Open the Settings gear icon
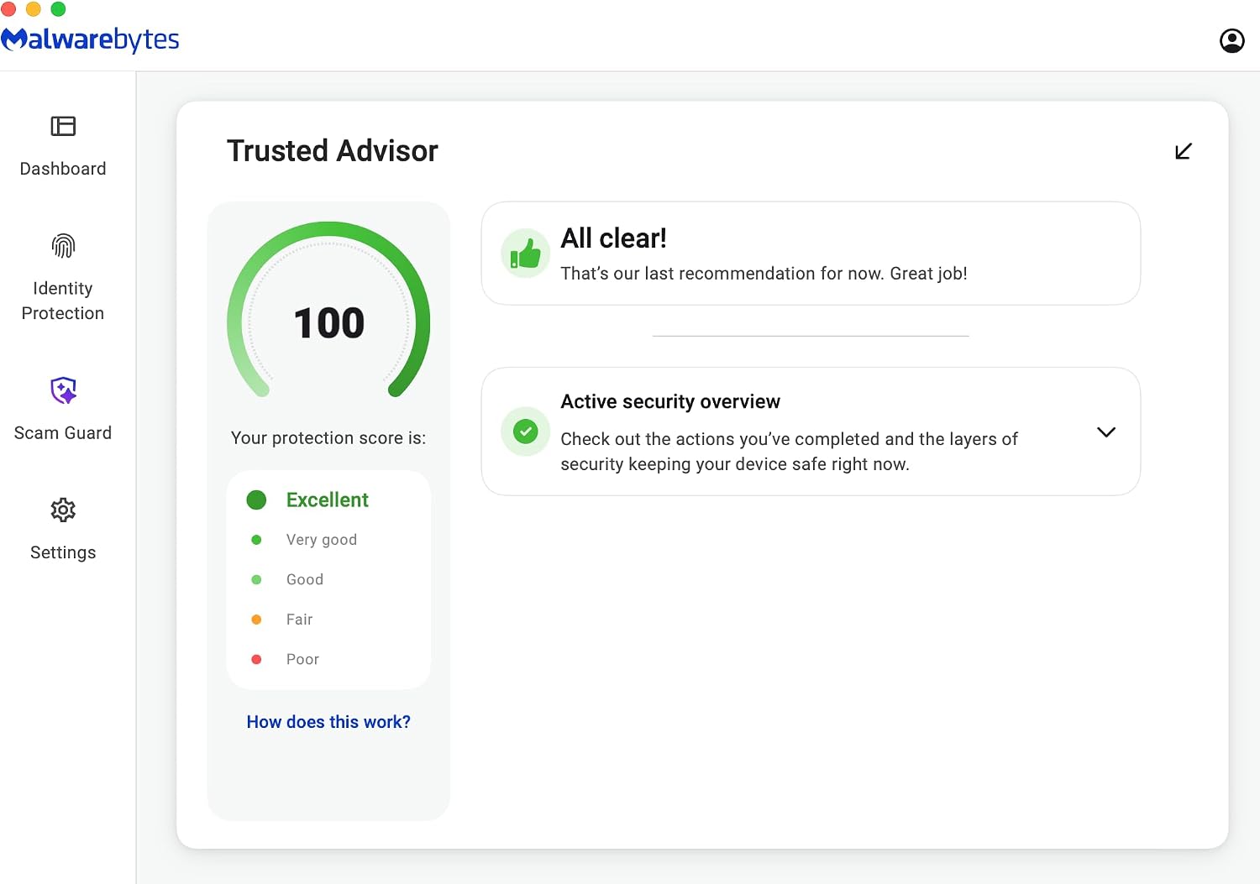The height and width of the screenshot is (884, 1260). (63, 510)
